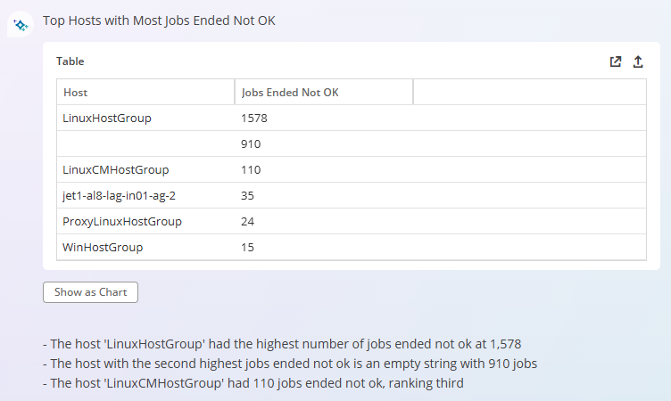Open table in new window icon
671x401 pixels.
tap(616, 61)
